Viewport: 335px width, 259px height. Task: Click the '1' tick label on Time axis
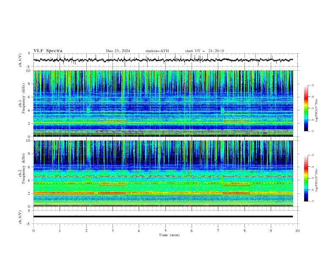60,231
